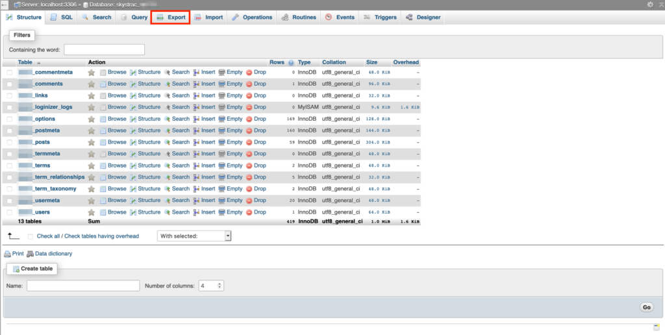
Task: Click the settings gear icon at top right
Action: click(x=651, y=5)
